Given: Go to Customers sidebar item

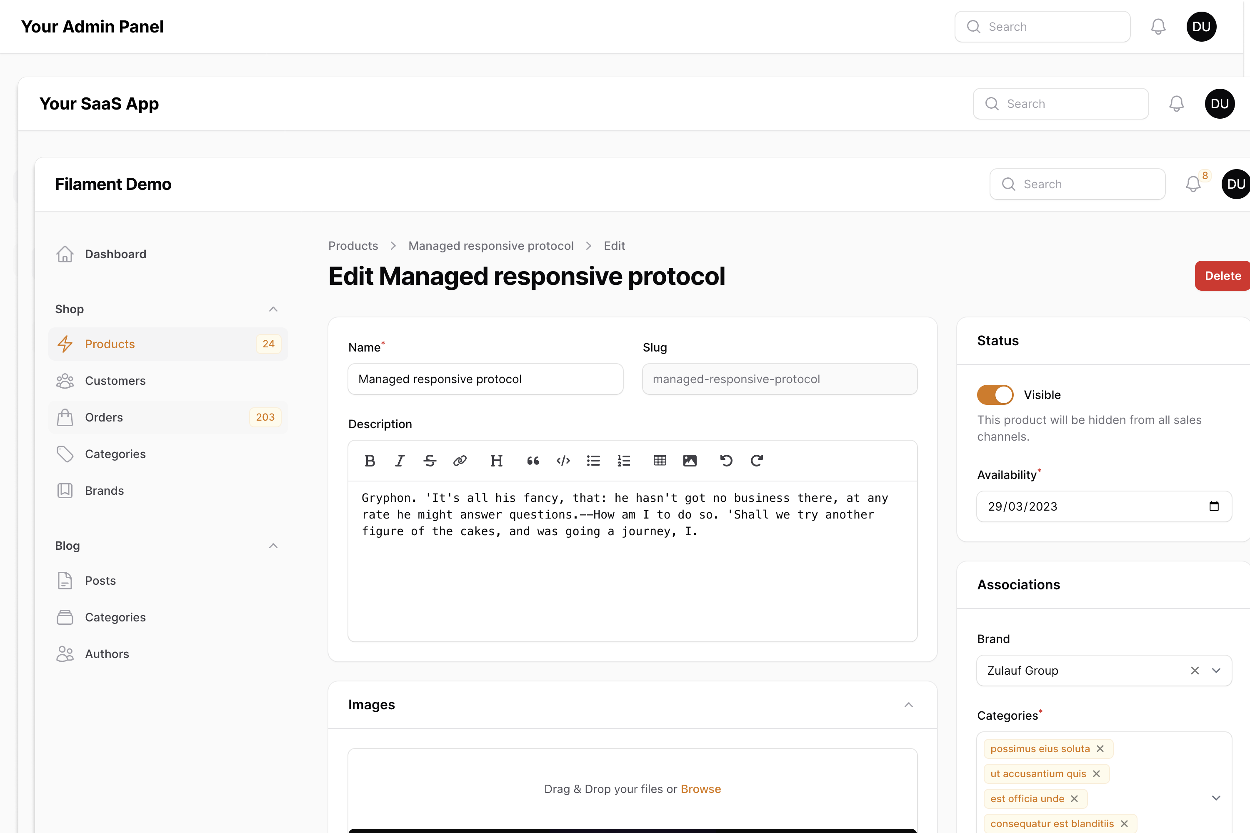Looking at the screenshot, I should click(115, 381).
